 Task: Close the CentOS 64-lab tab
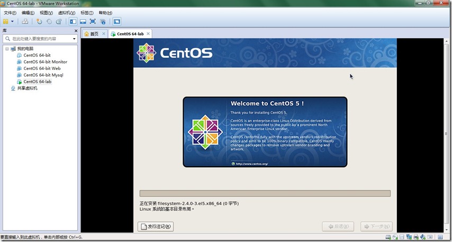coord(148,34)
